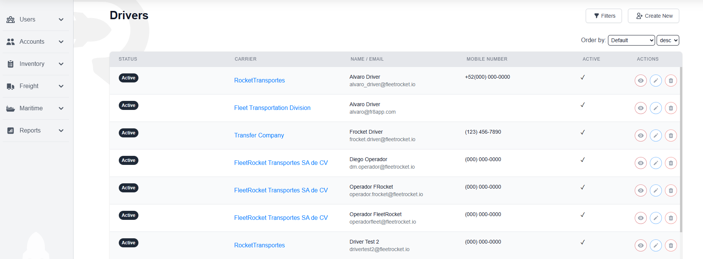Screen dimensions: 703x259
Task: Click the Active badge for Frocket Driver
Action: pos(129,133)
